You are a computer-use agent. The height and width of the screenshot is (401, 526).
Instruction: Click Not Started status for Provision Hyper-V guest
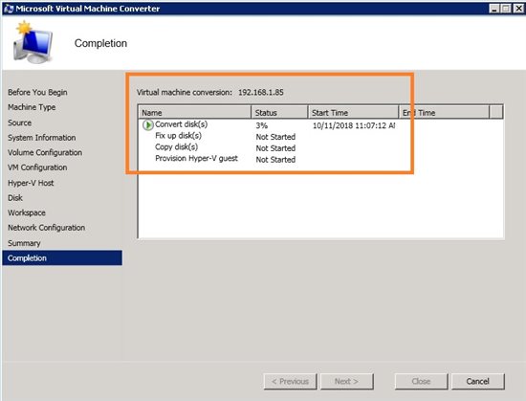[x=275, y=160]
